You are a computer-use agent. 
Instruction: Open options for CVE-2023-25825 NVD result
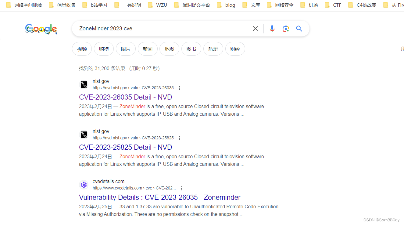tap(179, 138)
